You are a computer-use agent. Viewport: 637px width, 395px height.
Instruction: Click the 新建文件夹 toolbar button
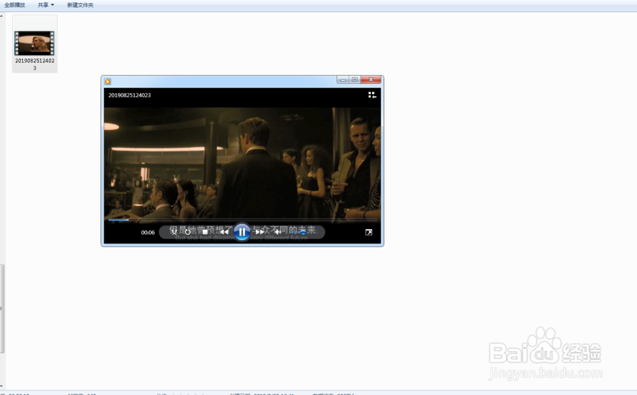[80, 5]
